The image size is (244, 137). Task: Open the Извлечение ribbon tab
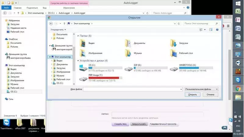click(69, 8)
